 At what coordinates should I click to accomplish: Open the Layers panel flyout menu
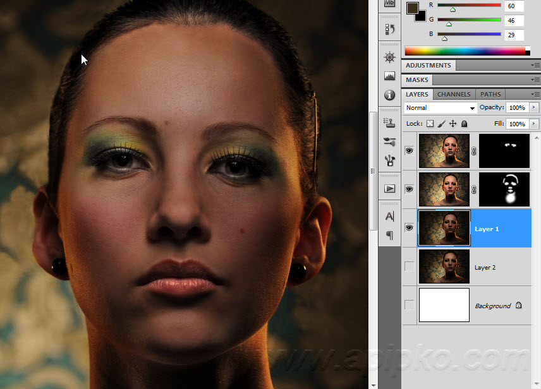pyautogui.click(x=535, y=94)
